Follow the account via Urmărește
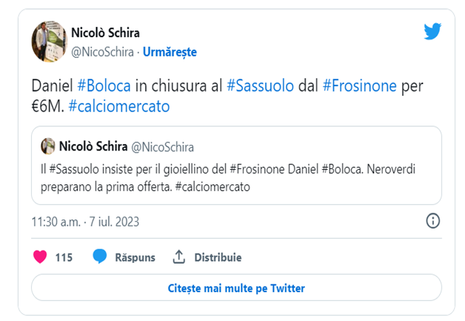465x321 pixels. pos(170,51)
